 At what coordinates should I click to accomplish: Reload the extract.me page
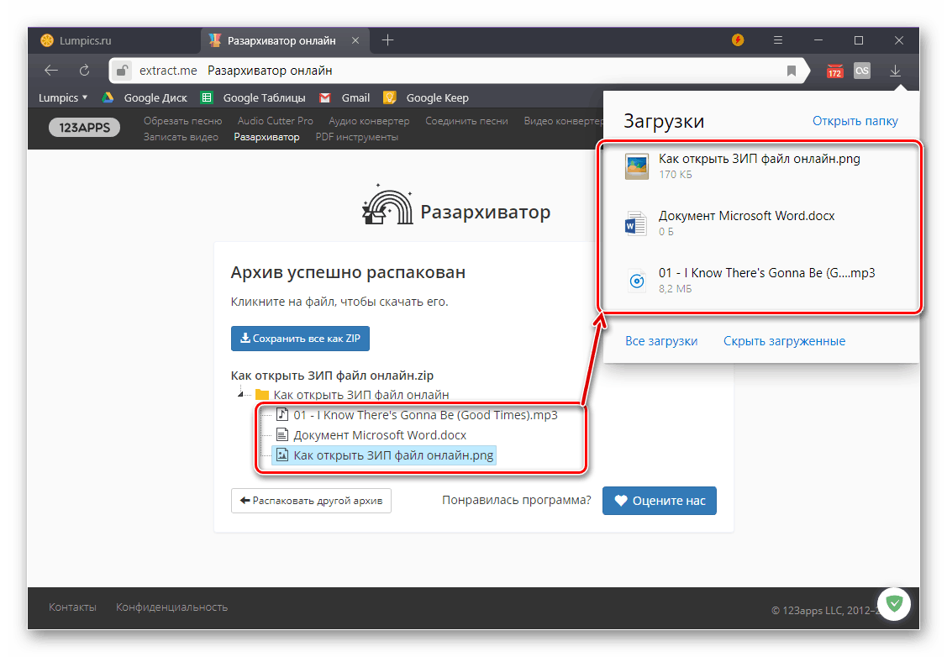tap(85, 71)
